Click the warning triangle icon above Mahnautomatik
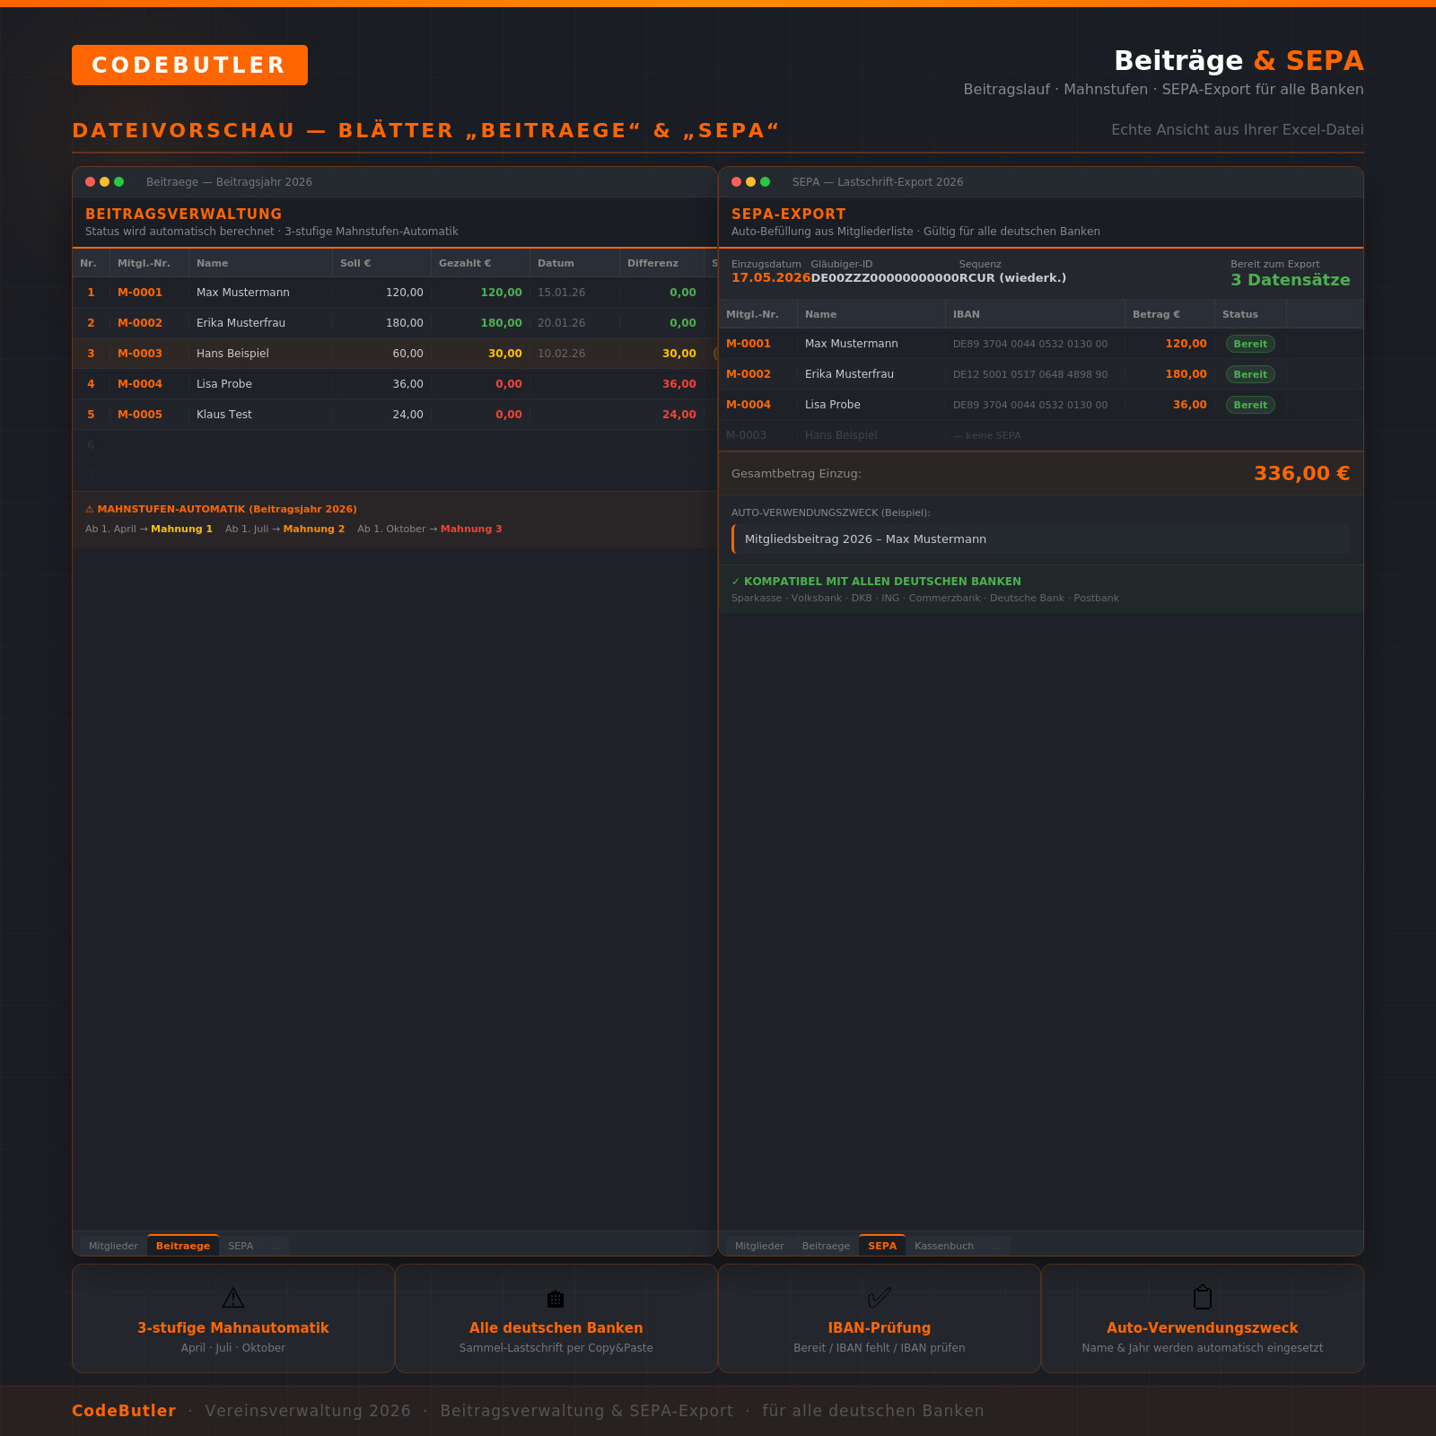 pyautogui.click(x=233, y=1298)
